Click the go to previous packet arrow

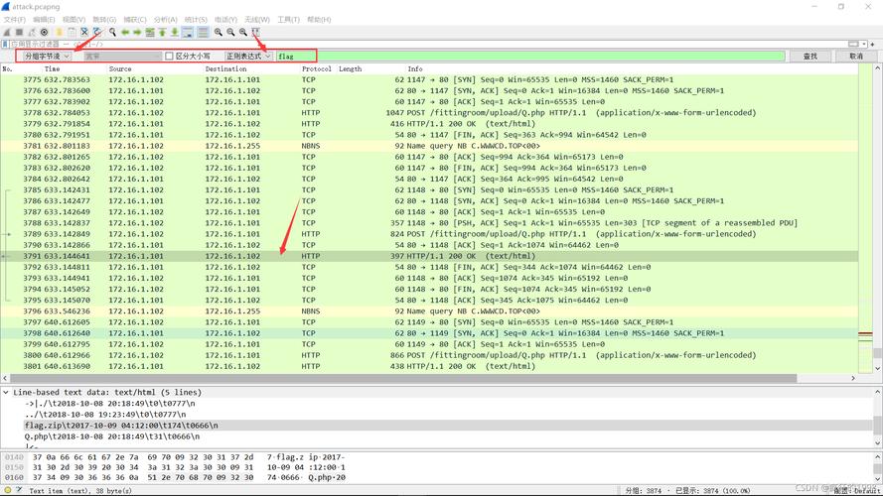coord(125,32)
